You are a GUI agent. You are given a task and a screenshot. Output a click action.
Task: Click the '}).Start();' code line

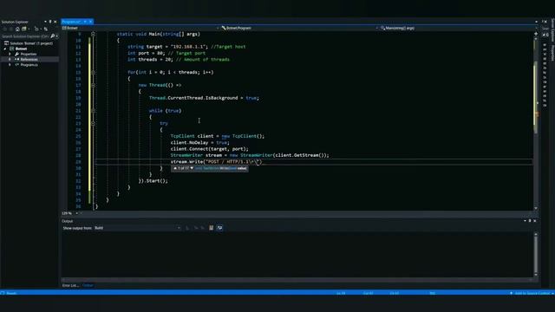153,181
